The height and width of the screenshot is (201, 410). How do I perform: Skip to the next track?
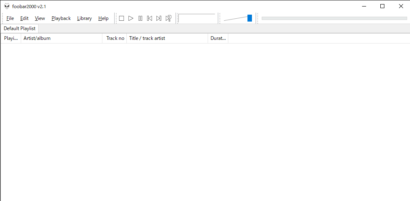pos(159,18)
